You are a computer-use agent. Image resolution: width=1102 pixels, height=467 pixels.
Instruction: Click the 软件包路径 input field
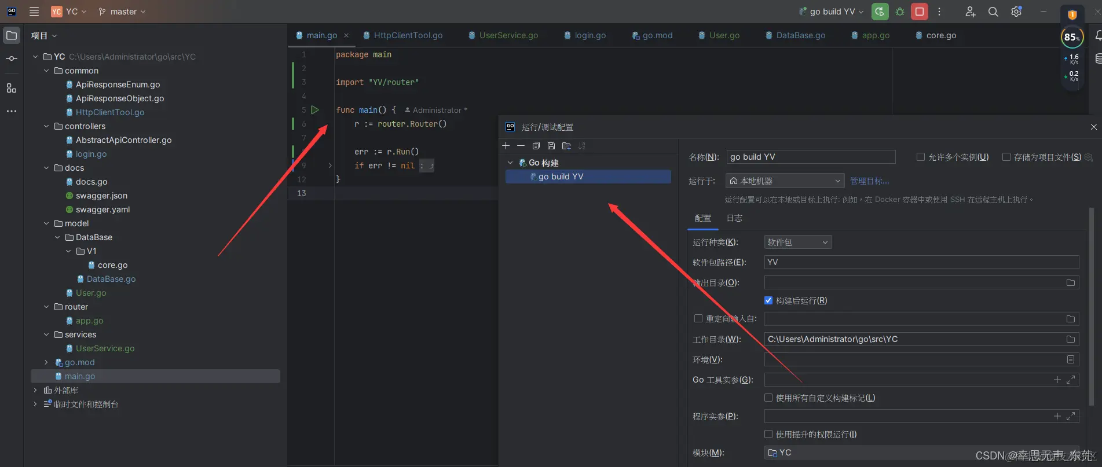[x=922, y=262]
